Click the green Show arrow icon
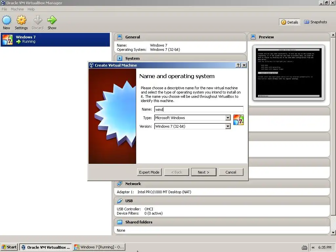This screenshot has height=252, width=336. (x=52, y=20)
